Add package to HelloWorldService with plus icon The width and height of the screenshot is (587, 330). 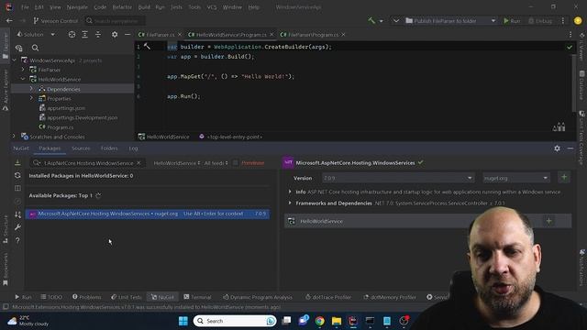click(x=548, y=221)
